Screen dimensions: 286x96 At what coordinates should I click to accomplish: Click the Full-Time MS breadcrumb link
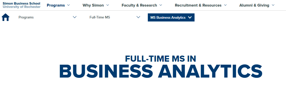(100, 17)
